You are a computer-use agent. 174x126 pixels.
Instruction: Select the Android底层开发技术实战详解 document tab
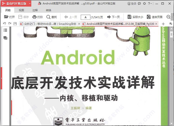click(x=120, y=24)
